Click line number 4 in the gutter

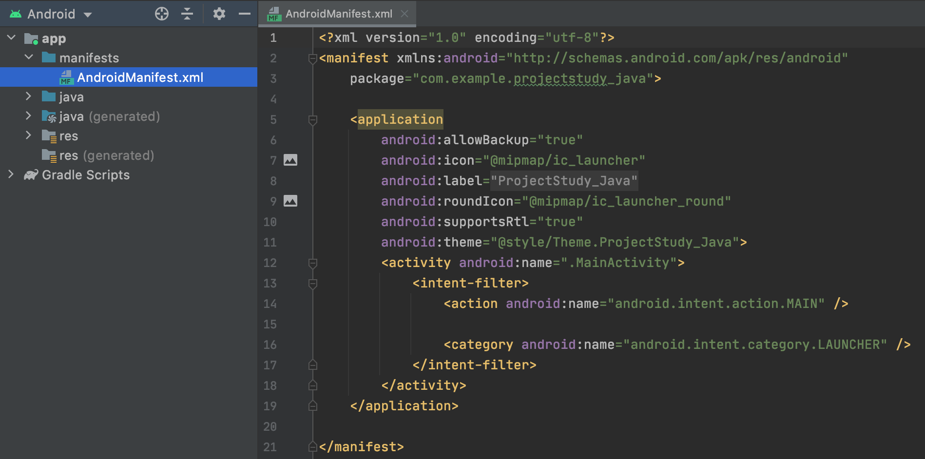click(x=273, y=99)
